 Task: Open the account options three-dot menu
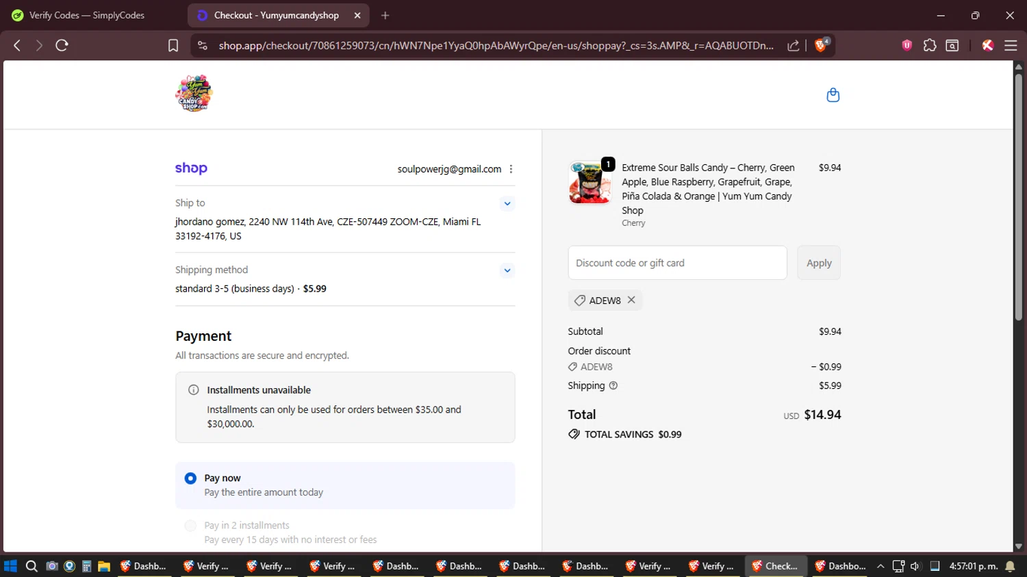(x=511, y=169)
